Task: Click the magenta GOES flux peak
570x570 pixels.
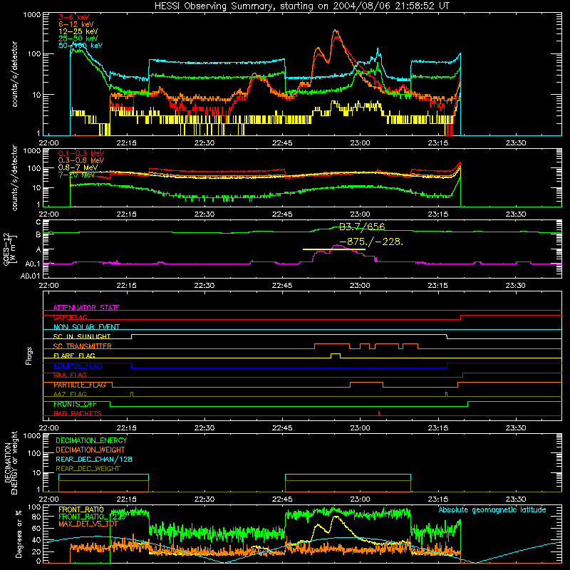Action: click(337, 246)
